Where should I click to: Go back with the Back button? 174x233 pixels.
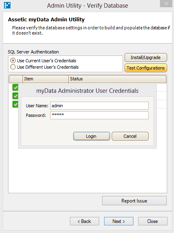[x=84, y=221]
